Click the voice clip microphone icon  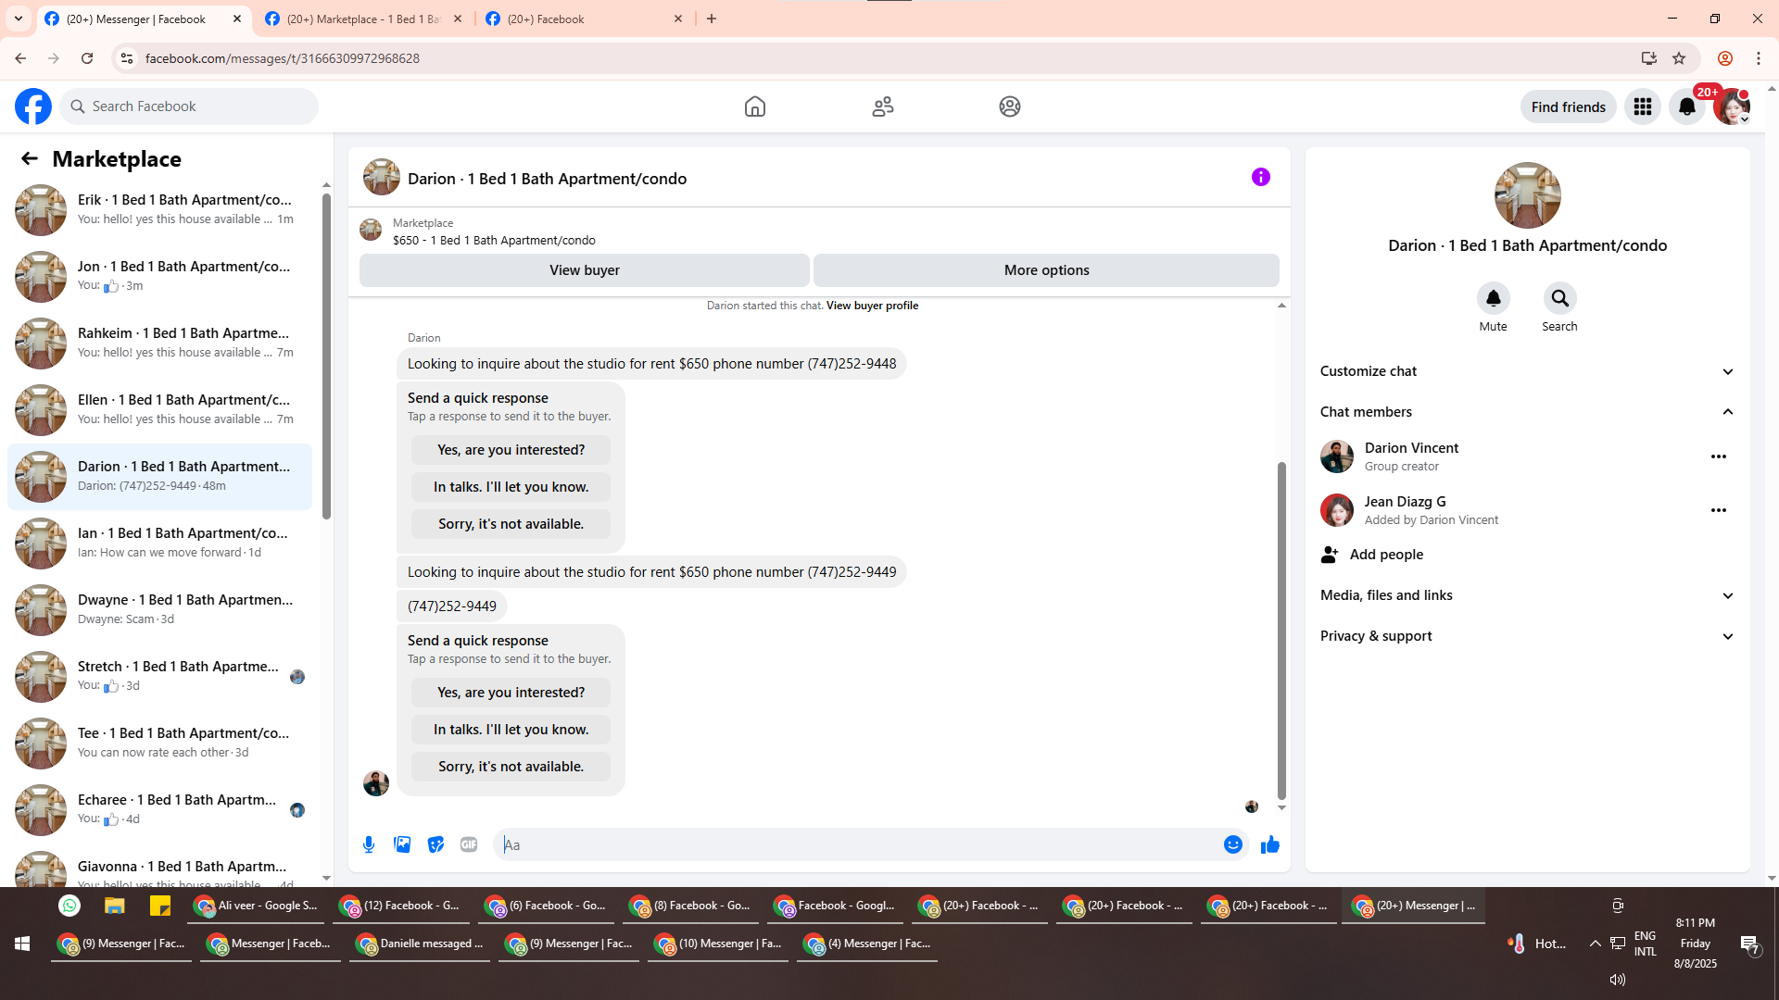[x=369, y=844]
